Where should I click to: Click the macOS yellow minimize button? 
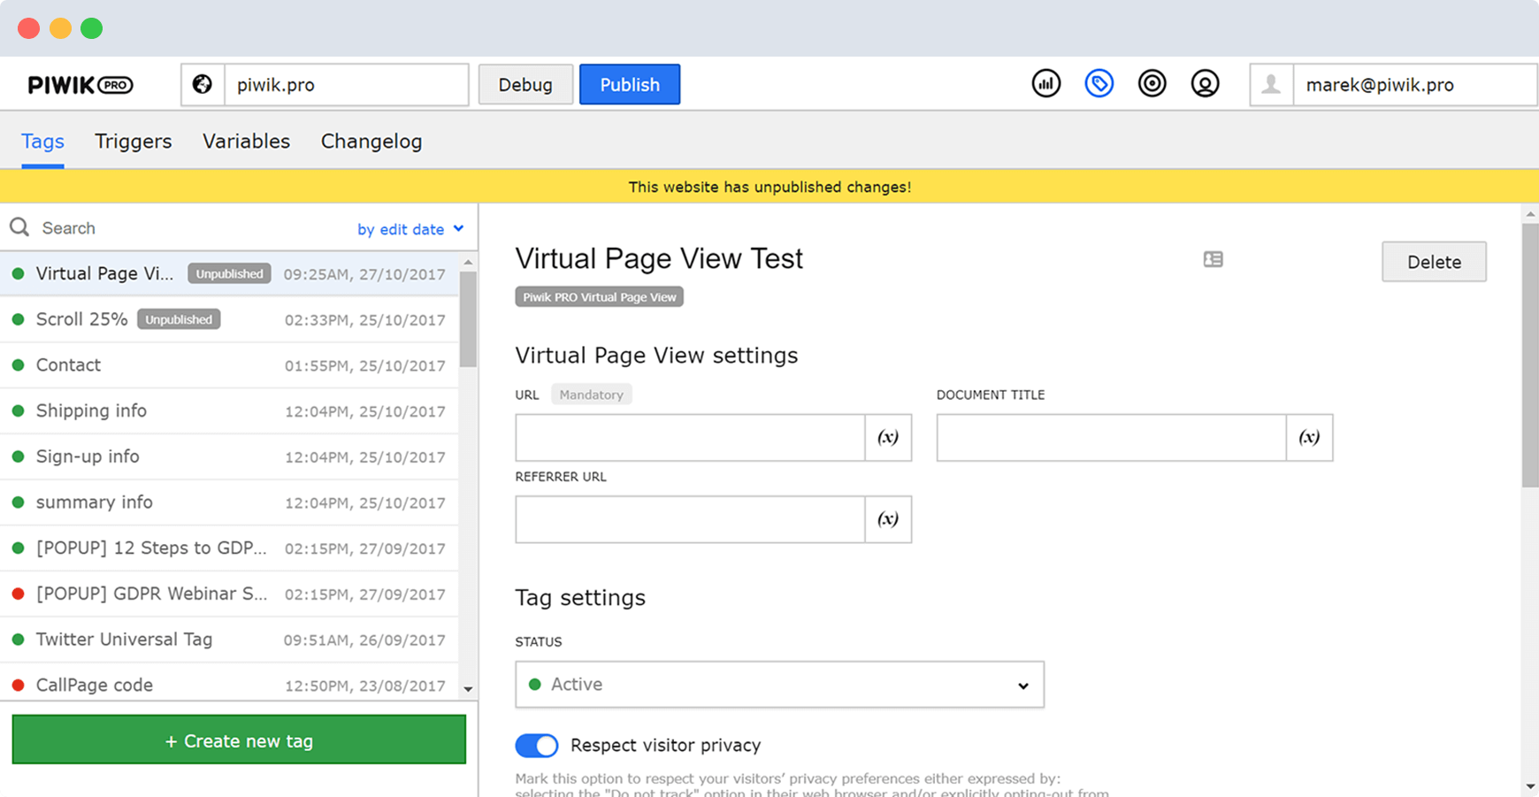click(x=60, y=28)
